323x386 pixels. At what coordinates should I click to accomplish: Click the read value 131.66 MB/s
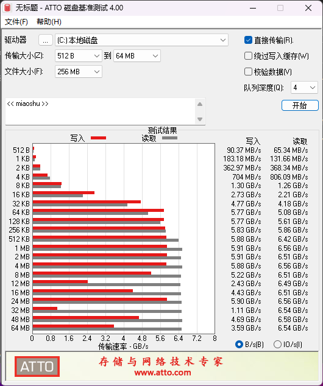click(x=289, y=159)
